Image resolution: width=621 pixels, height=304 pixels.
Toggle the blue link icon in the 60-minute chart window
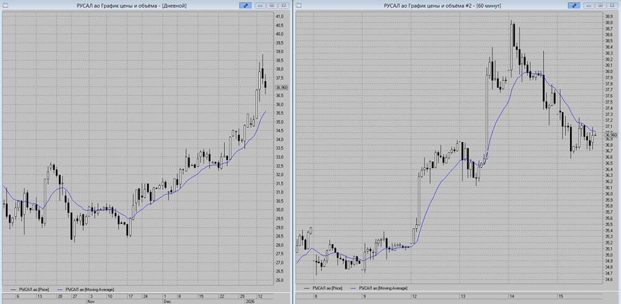click(x=573, y=6)
